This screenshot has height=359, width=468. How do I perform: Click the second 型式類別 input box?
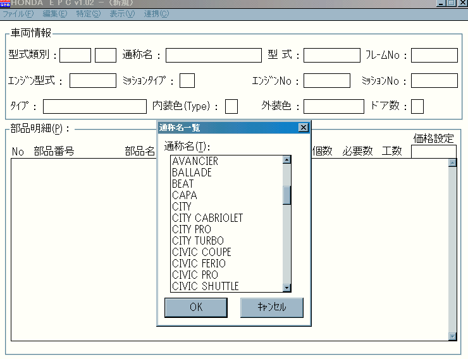(x=106, y=55)
